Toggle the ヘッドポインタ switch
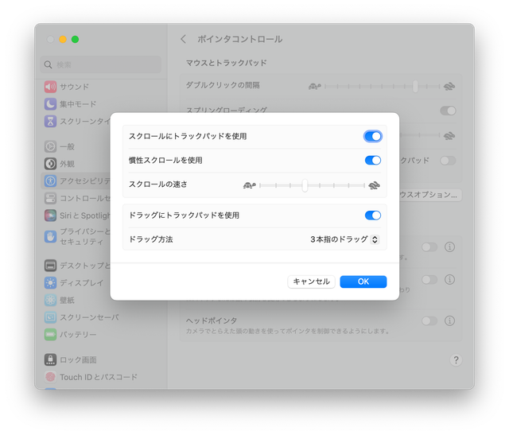This screenshot has width=509, height=435. pyautogui.click(x=429, y=321)
